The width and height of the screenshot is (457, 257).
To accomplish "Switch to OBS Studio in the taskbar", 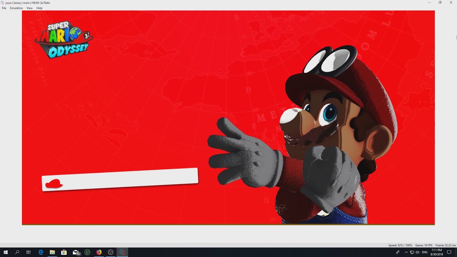I will tap(111, 252).
